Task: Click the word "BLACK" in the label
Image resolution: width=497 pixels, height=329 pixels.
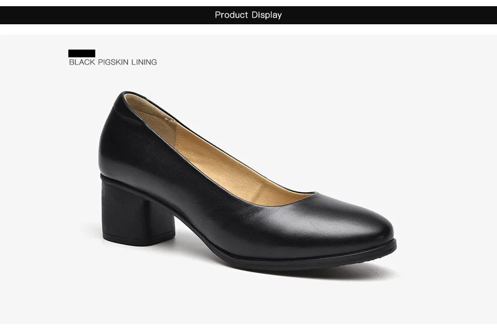Action: tap(82, 62)
